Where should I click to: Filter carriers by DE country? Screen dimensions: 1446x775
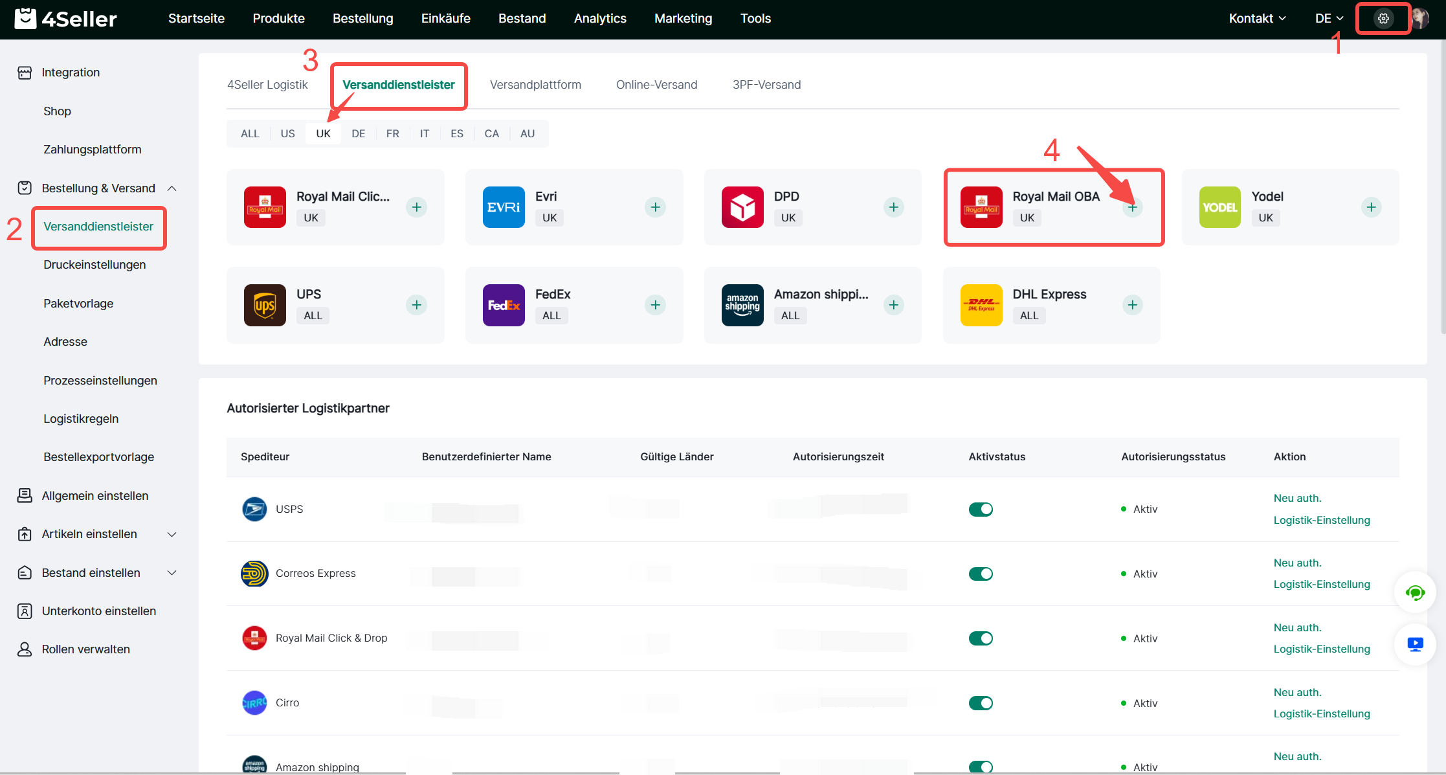(x=358, y=133)
